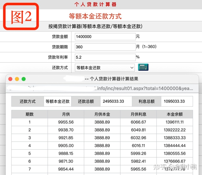202x175 pixels.
Task: Click the 利息总额 value 1095033.33
Action: (x=177, y=101)
